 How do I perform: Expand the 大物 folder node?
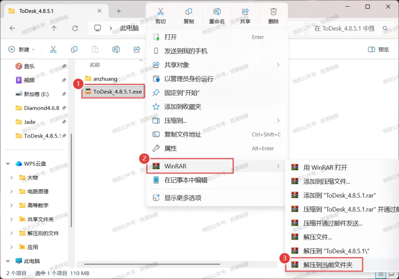click(x=11, y=178)
